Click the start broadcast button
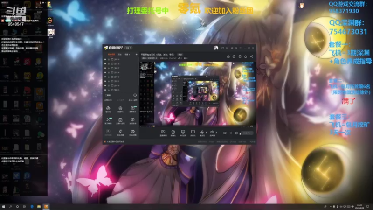The image size is (373, 210). tap(247, 133)
